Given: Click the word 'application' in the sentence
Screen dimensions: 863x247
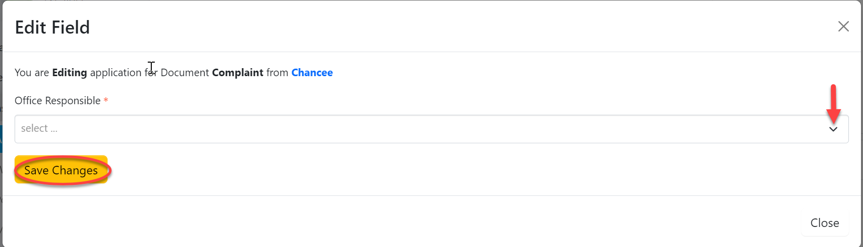Looking at the screenshot, I should click(116, 73).
